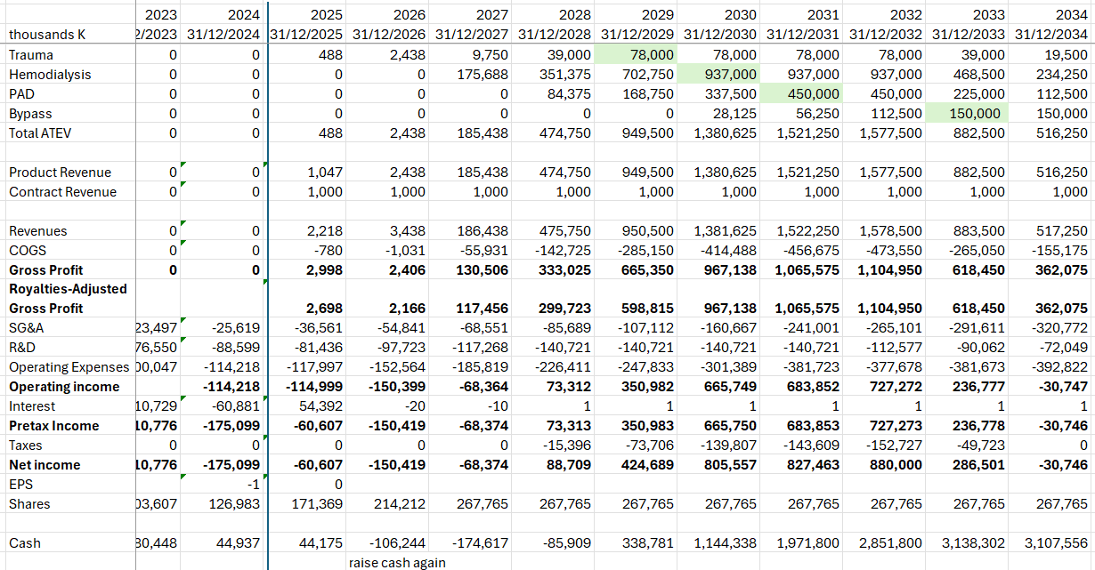Click the 31/12/2027 date header cell
The image size is (1095, 570).
tap(473, 35)
